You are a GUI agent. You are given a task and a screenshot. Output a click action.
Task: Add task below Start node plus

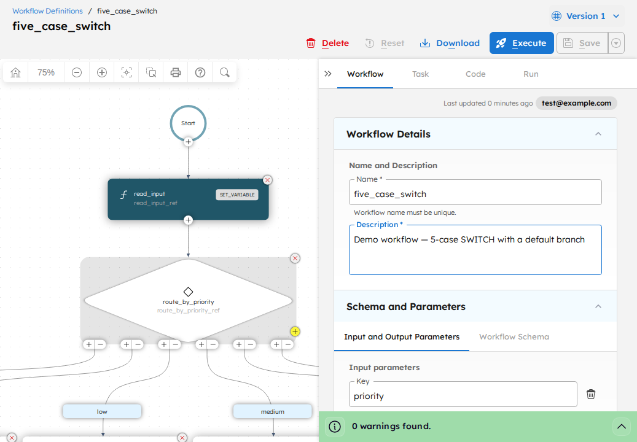(188, 142)
